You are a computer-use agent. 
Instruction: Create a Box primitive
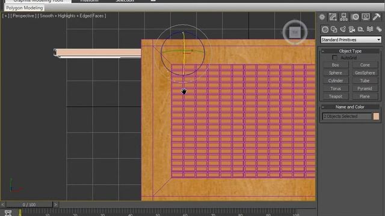click(336, 65)
